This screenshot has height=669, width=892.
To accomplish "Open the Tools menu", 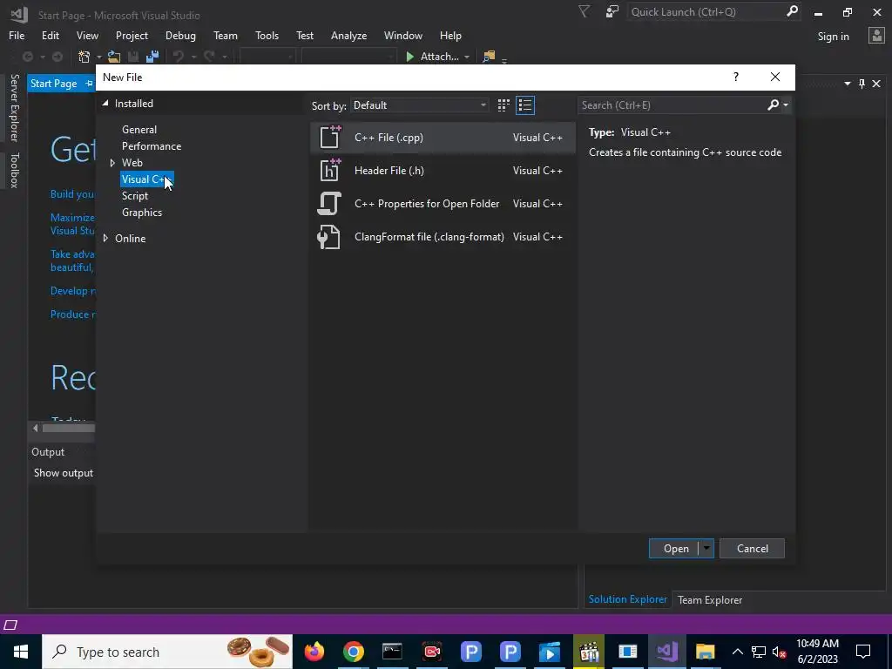I will pyautogui.click(x=267, y=35).
